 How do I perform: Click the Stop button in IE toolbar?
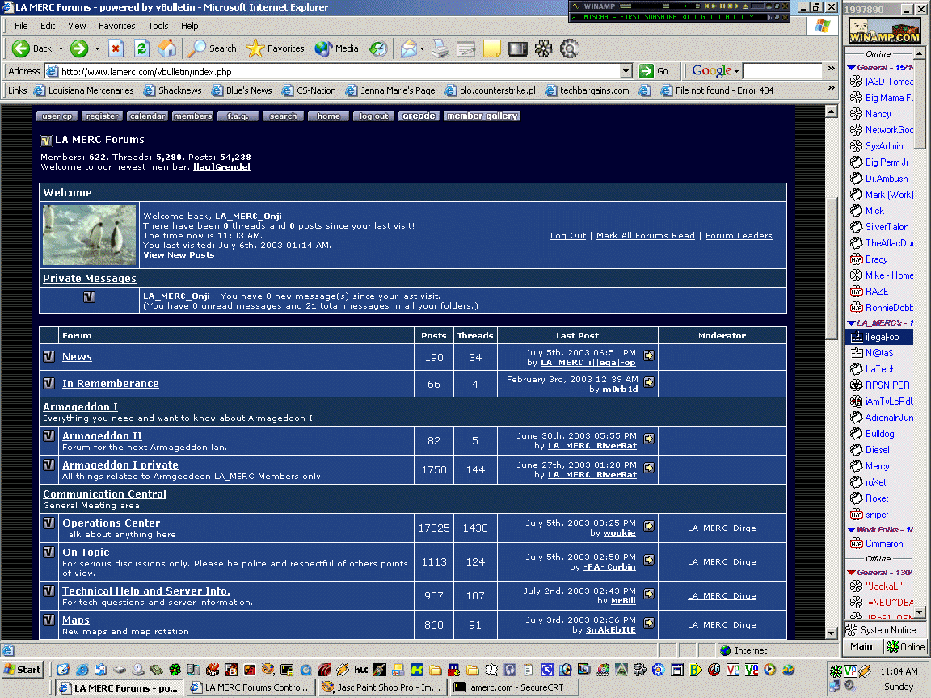(116, 48)
